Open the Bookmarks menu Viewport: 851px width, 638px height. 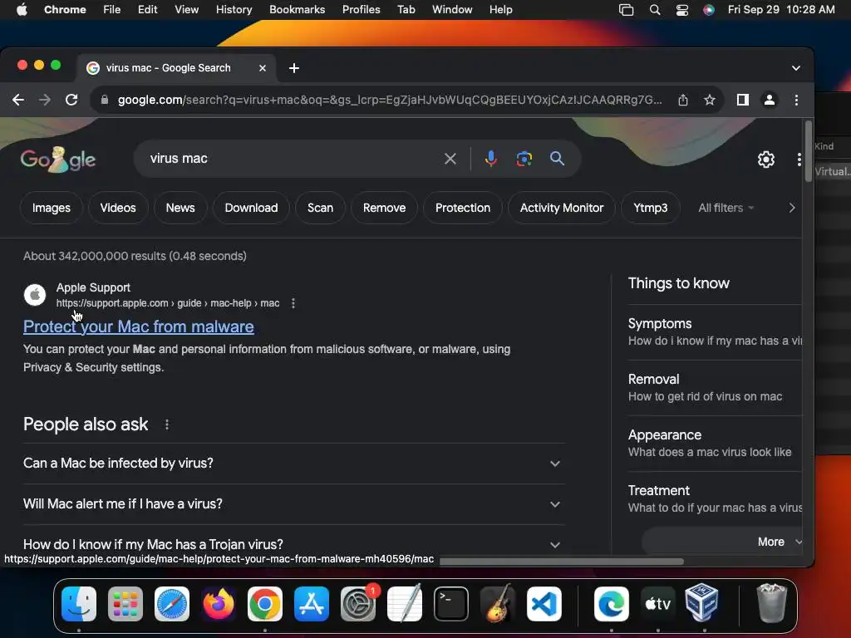[297, 10]
